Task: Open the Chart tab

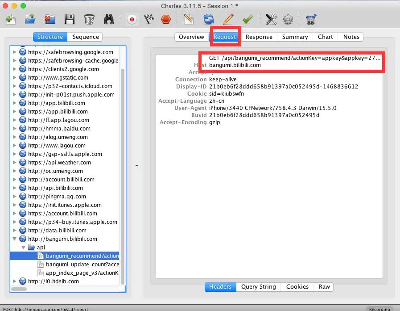Action: [x=325, y=37]
